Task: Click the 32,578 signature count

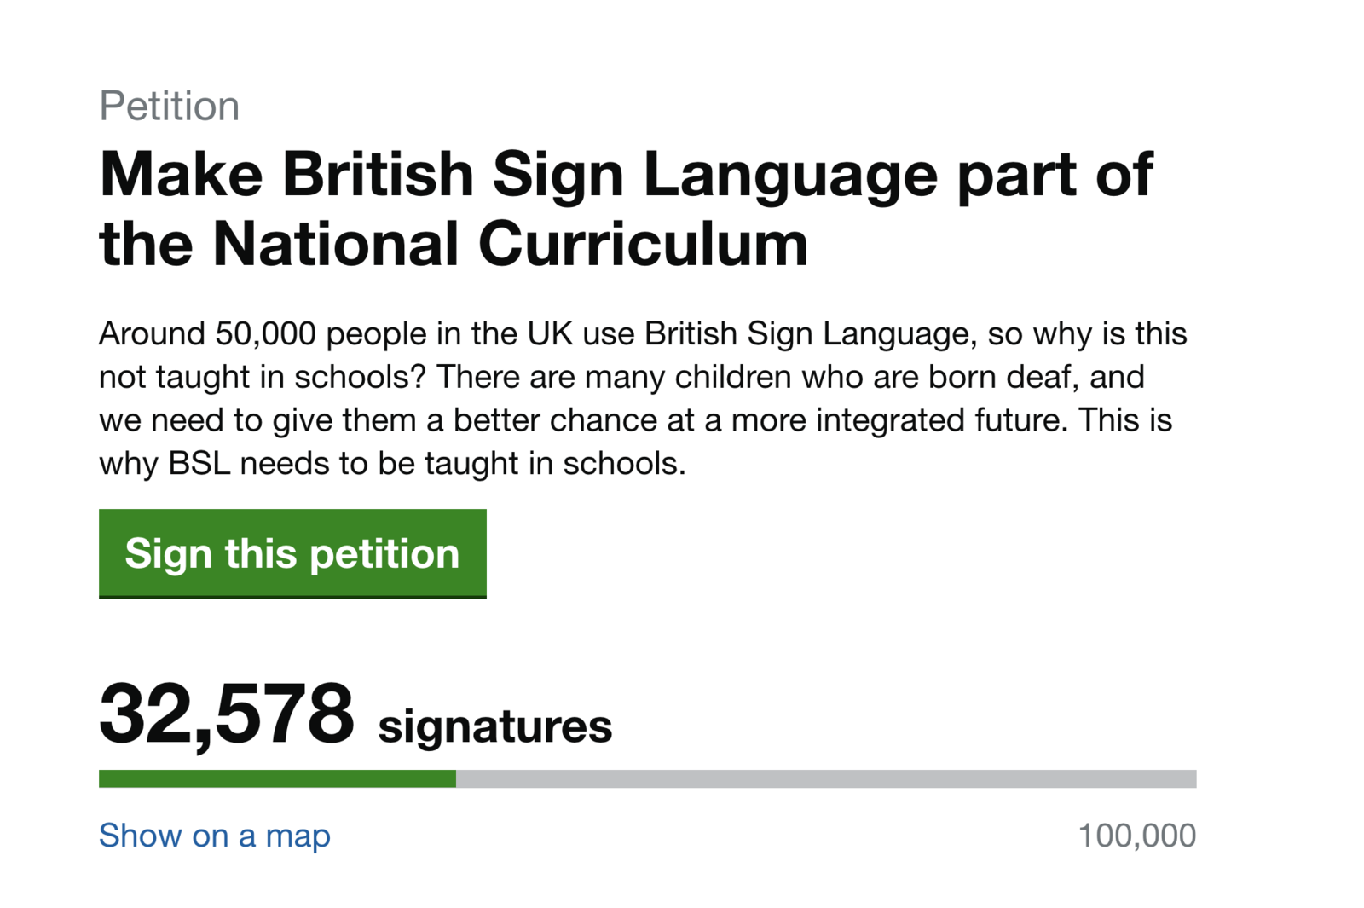Action: click(x=227, y=714)
